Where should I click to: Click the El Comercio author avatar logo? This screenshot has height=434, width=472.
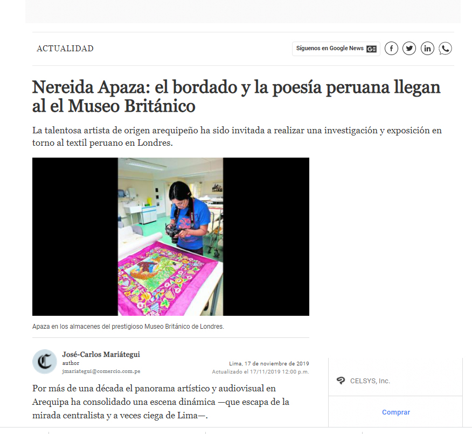click(x=45, y=362)
